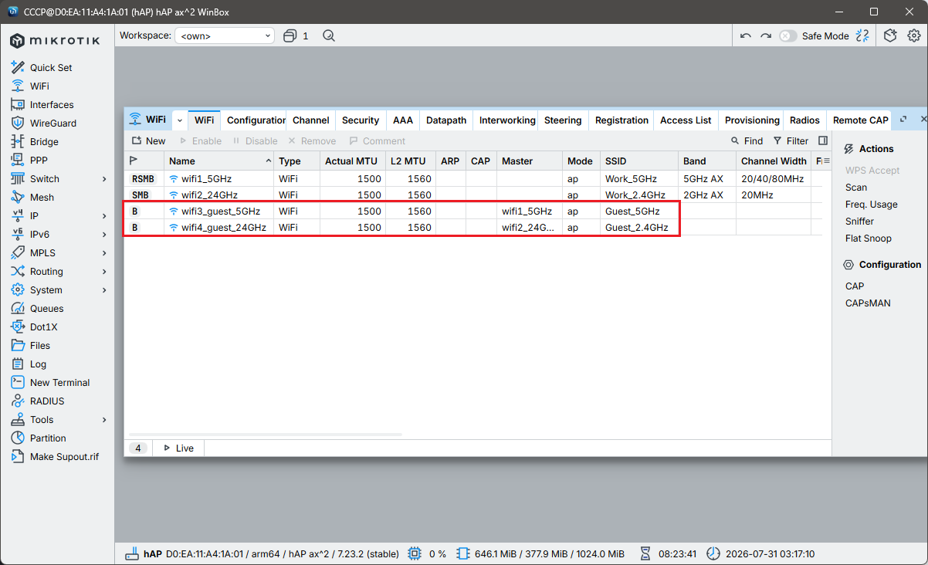
Task: Open the Registration tab
Action: 621,120
